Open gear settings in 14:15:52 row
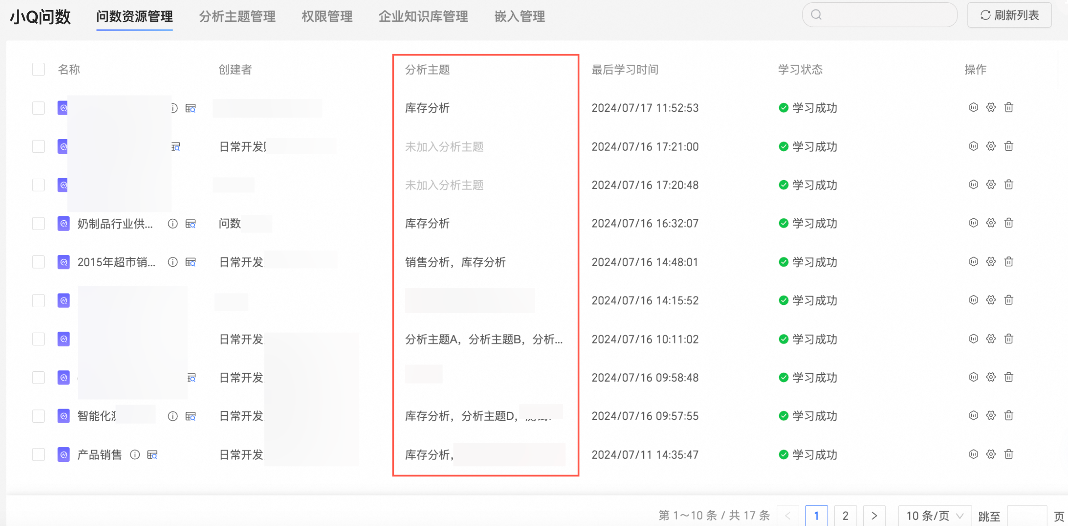The height and width of the screenshot is (526, 1068). click(x=991, y=300)
